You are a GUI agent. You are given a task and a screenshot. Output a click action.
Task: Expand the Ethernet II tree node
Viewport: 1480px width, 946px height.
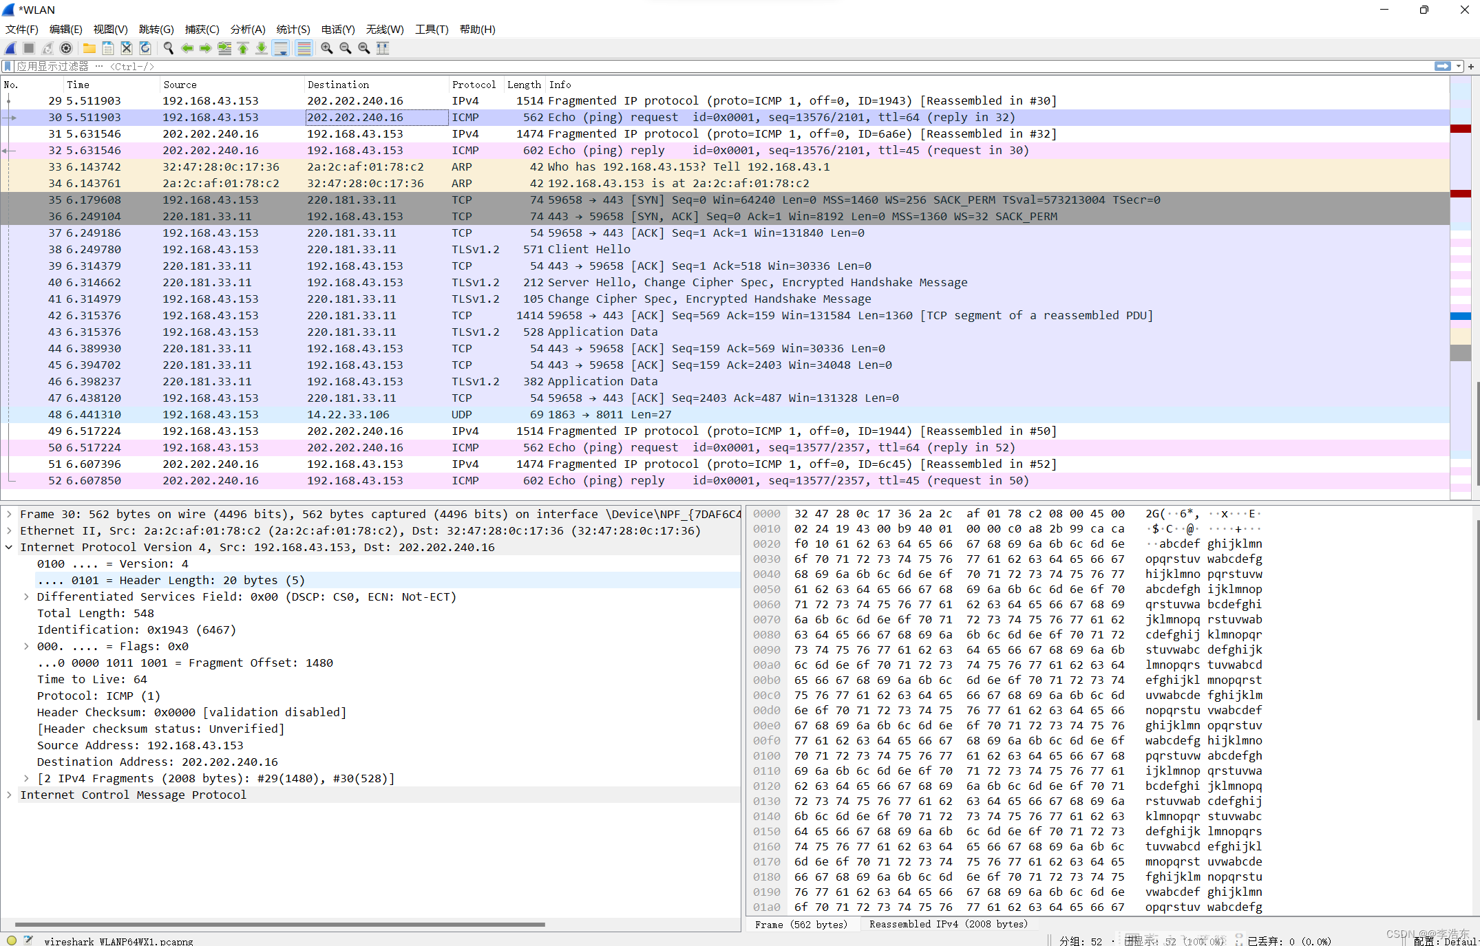[9, 530]
